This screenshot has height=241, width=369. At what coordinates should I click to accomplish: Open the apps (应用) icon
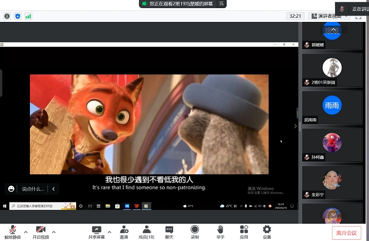click(x=244, y=231)
